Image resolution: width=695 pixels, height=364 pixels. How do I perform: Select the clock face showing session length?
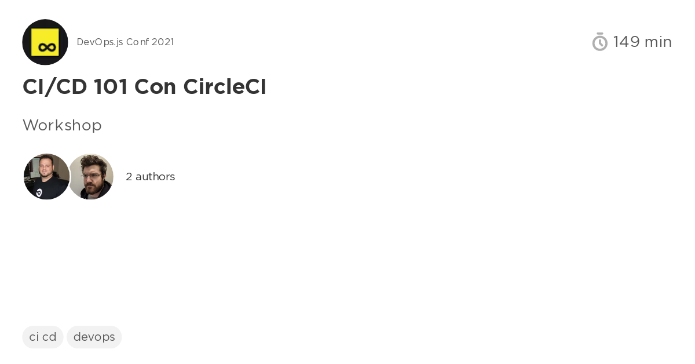click(600, 43)
